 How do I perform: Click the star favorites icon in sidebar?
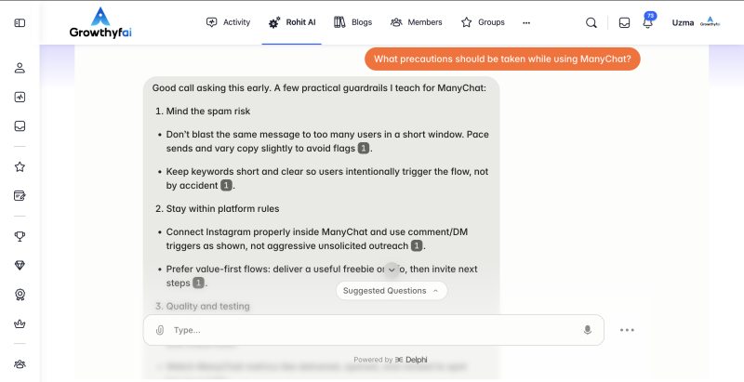pyautogui.click(x=20, y=167)
